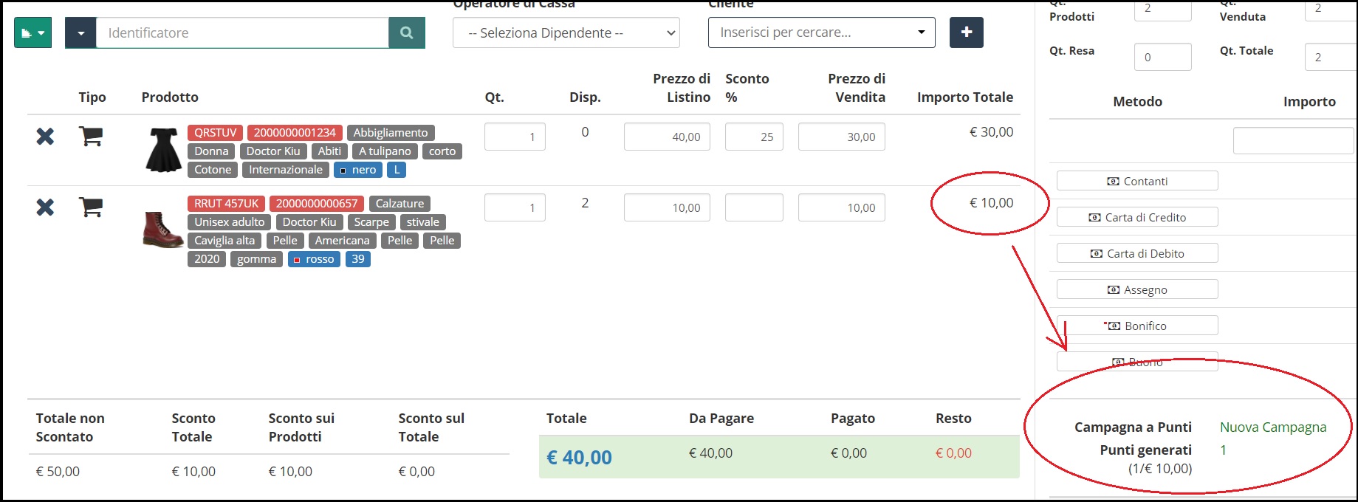
Task: Open red boots product thumbnail
Action: click(x=163, y=230)
